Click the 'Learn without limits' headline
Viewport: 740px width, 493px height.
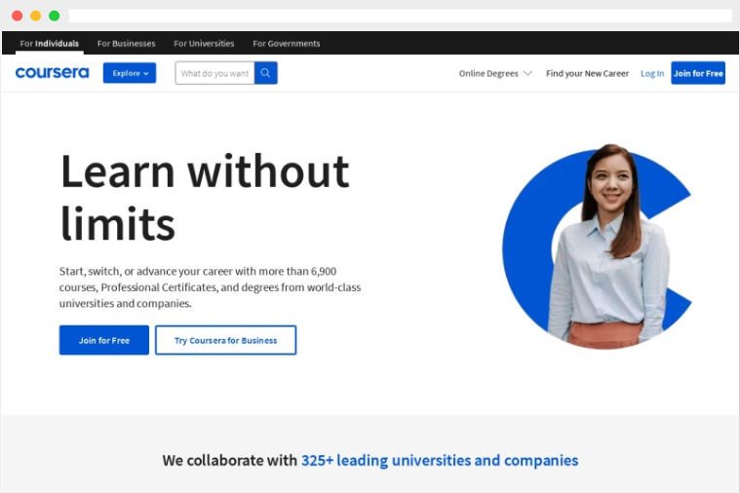(x=205, y=197)
